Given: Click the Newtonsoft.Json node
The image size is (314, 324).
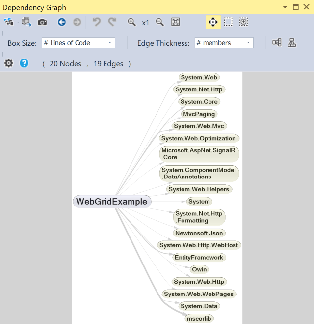Looking at the screenshot, I should pyautogui.click(x=199, y=233).
